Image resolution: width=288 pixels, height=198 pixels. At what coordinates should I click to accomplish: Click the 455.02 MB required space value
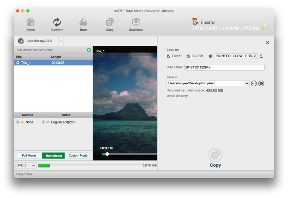[214, 90]
